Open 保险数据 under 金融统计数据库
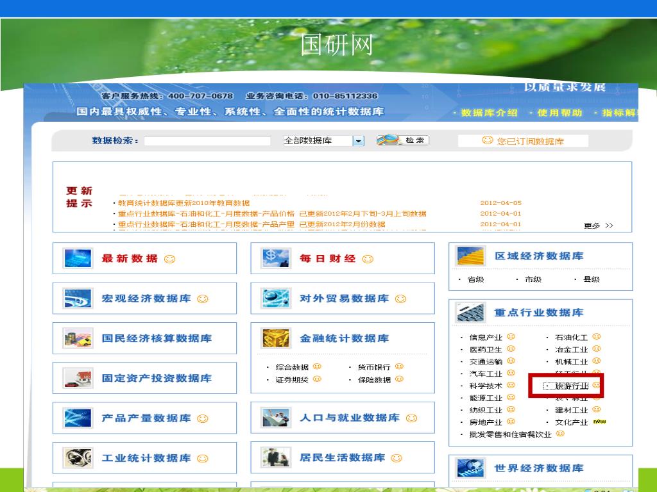The width and height of the screenshot is (657, 492). click(x=374, y=380)
